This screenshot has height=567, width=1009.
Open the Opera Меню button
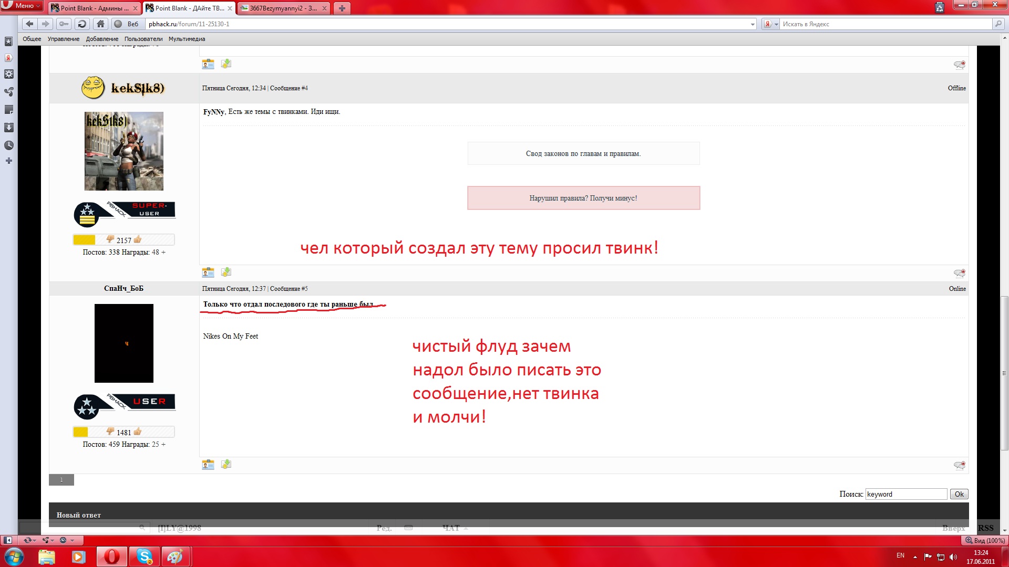point(22,6)
